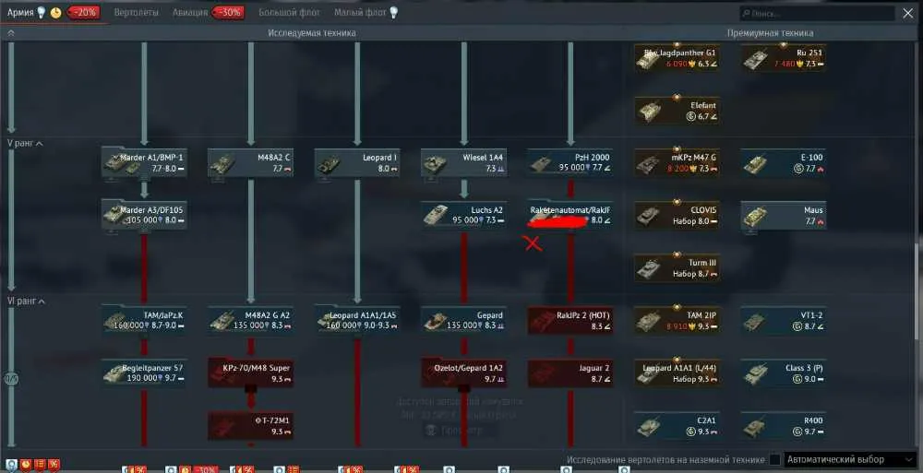Screen dimensions: 923x473
Task: Select the M48A2 C tank
Action: click(x=251, y=163)
